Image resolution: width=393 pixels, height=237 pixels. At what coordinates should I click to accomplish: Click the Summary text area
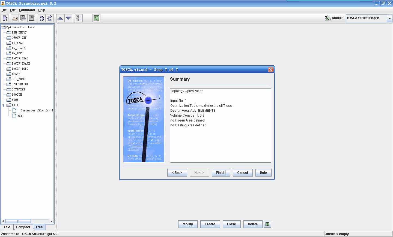(x=221, y=125)
